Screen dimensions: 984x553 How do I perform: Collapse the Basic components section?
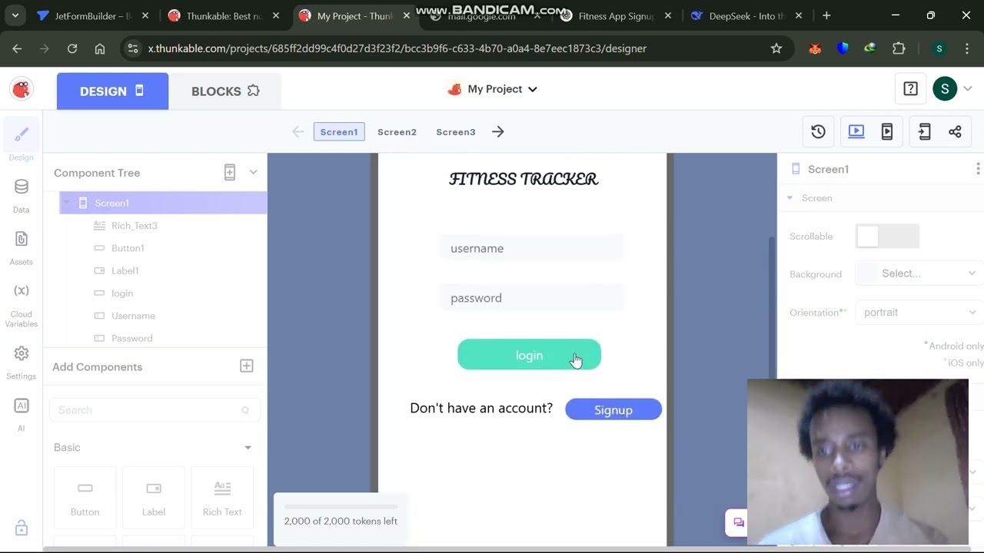coord(248,448)
